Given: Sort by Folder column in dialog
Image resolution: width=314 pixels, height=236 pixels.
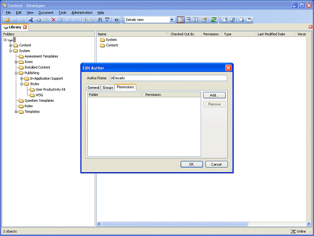Looking at the screenshot, I should (116, 94).
